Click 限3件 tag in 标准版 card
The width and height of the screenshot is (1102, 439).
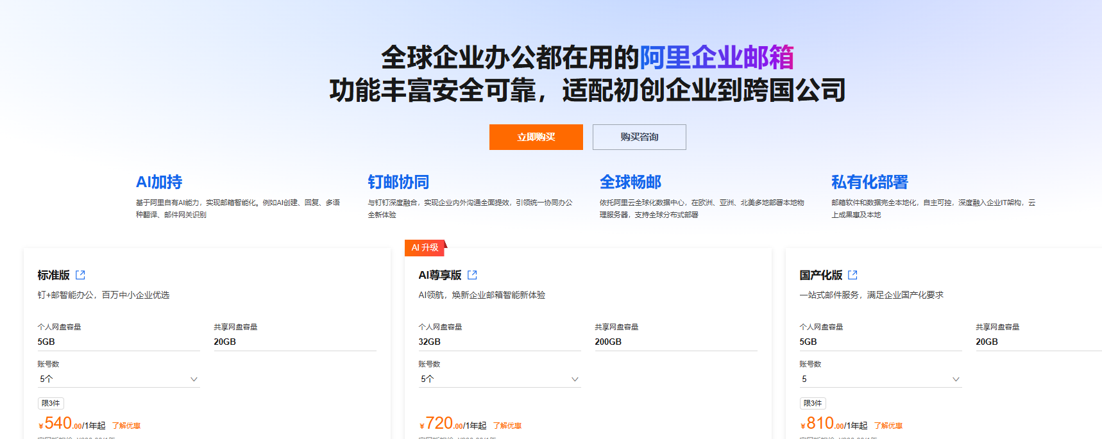(x=51, y=403)
